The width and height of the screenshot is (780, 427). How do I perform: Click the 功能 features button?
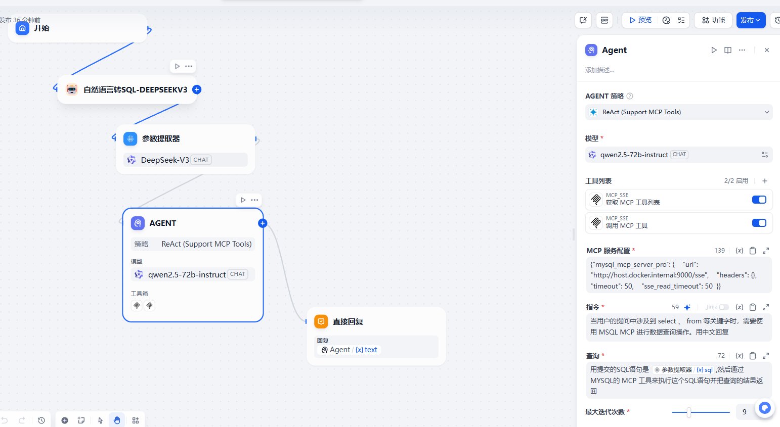713,20
